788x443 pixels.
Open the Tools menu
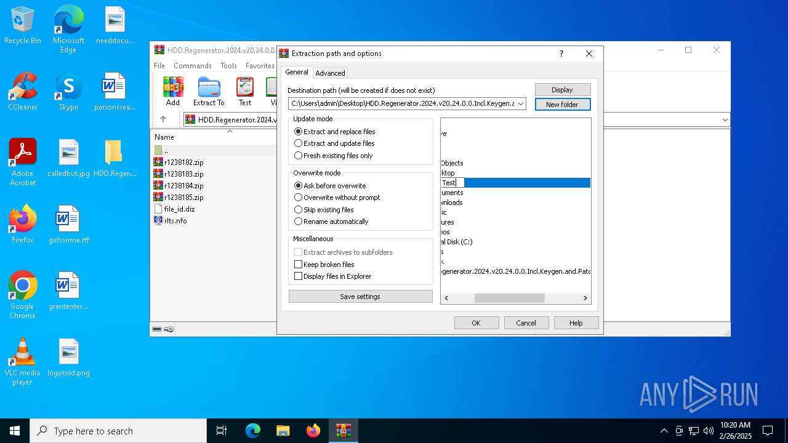[x=228, y=66]
